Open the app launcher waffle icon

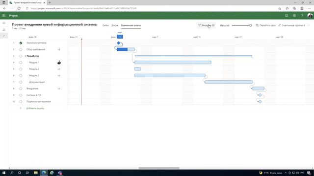click(x=4, y=16)
